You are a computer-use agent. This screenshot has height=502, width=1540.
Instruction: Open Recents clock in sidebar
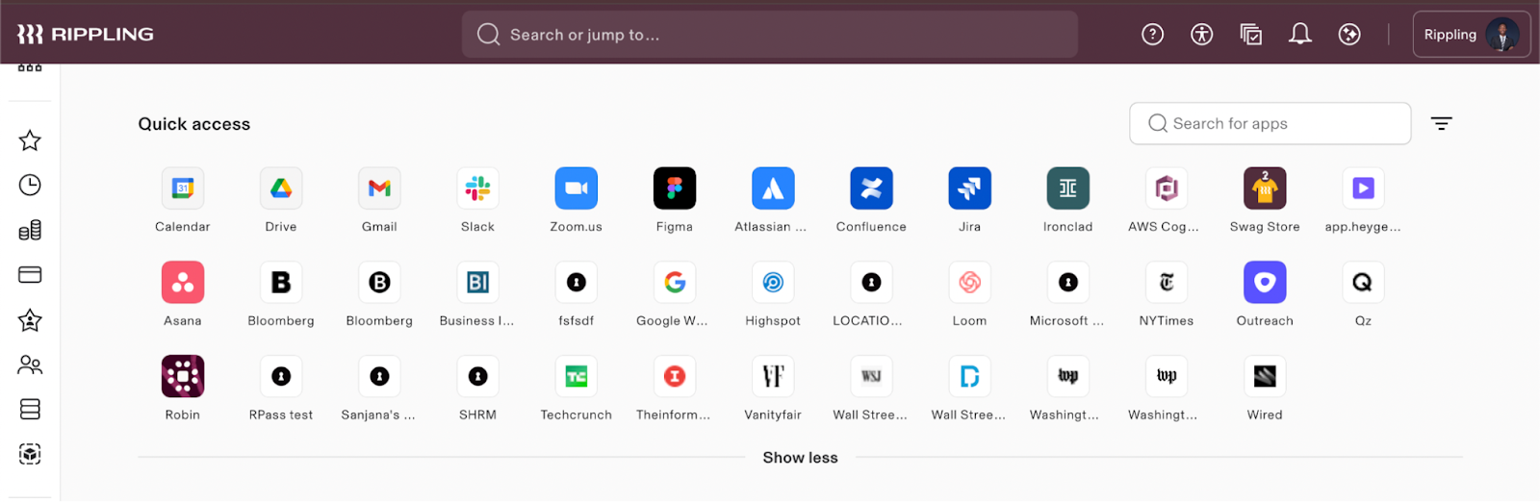point(30,186)
